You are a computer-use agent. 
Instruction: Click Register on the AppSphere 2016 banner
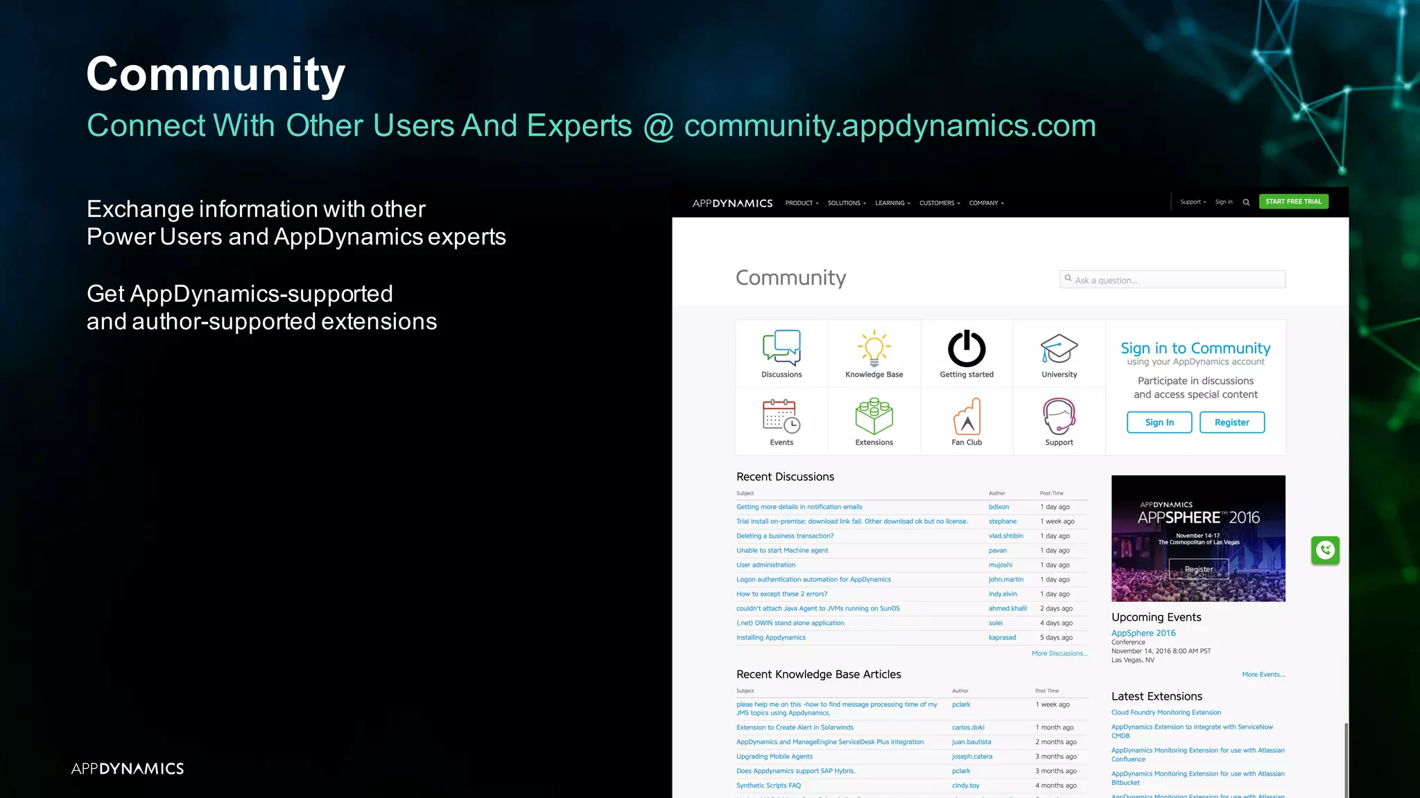point(1199,569)
